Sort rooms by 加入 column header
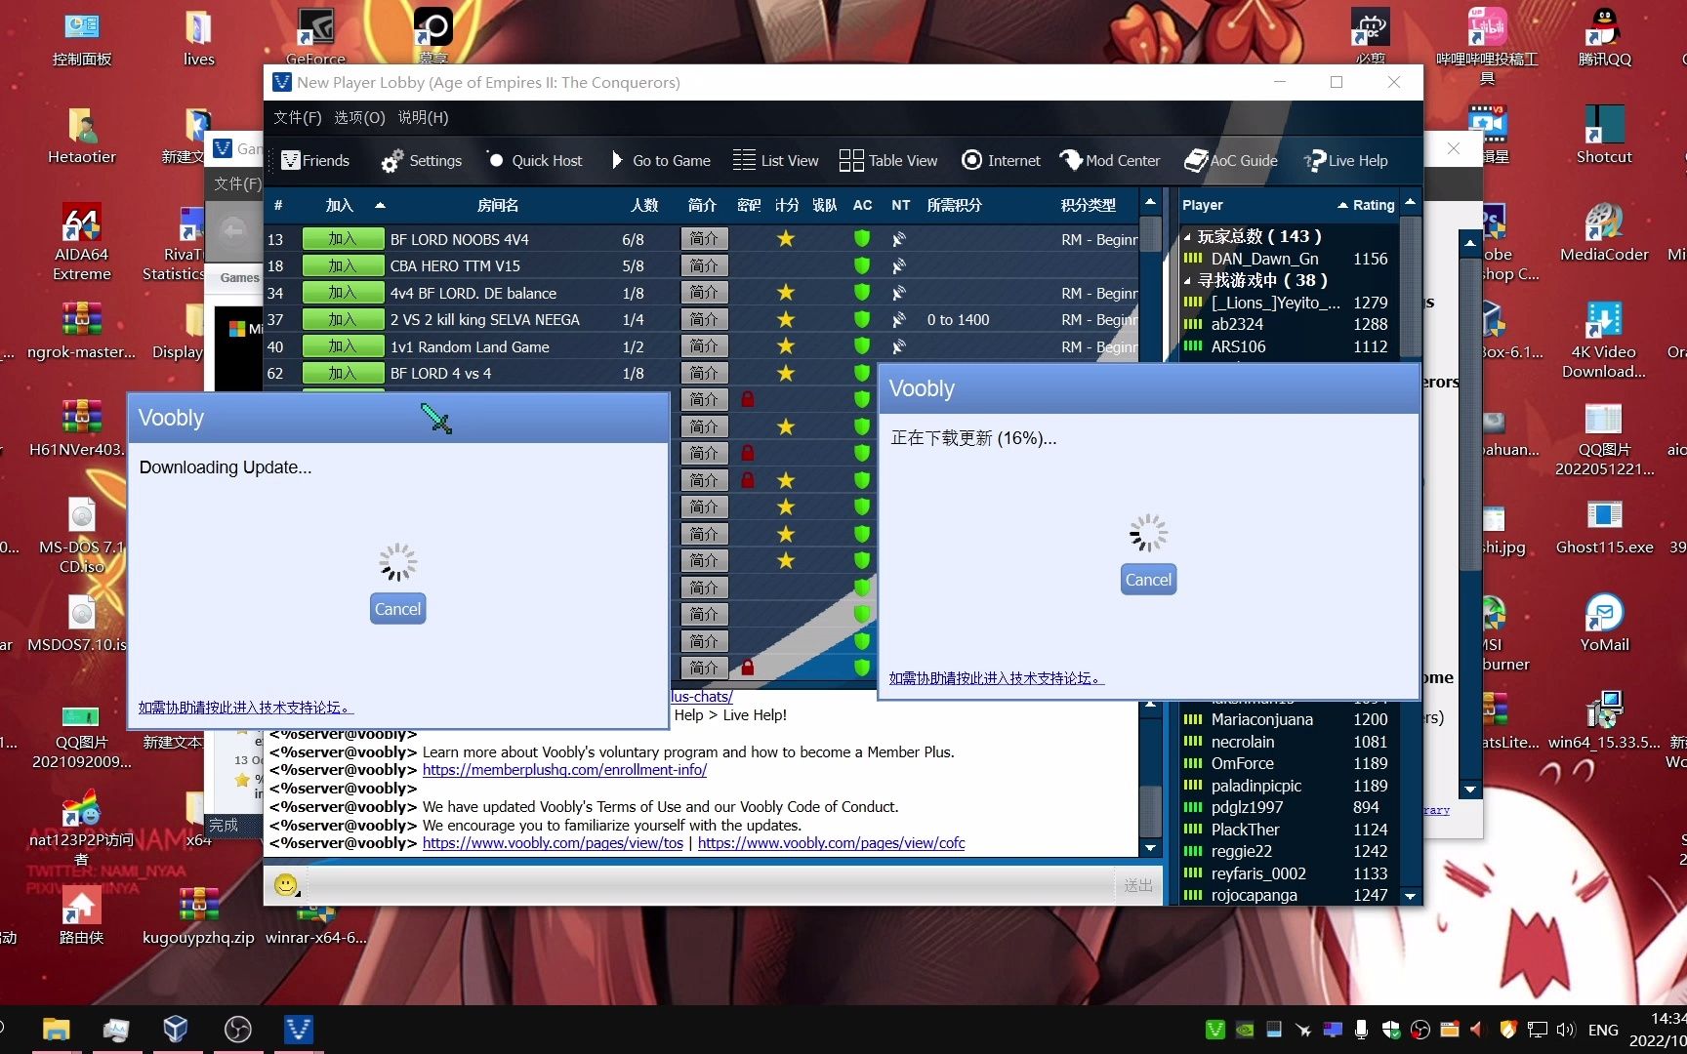 click(340, 205)
